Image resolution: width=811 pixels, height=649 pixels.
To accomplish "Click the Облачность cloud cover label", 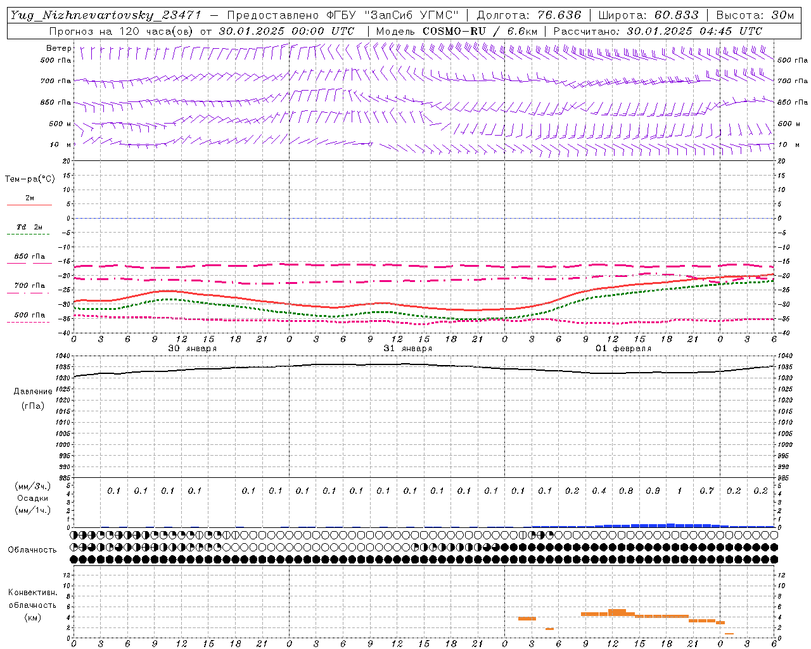I will pyautogui.click(x=32, y=549).
